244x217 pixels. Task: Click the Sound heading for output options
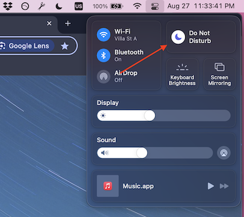(x=106, y=140)
